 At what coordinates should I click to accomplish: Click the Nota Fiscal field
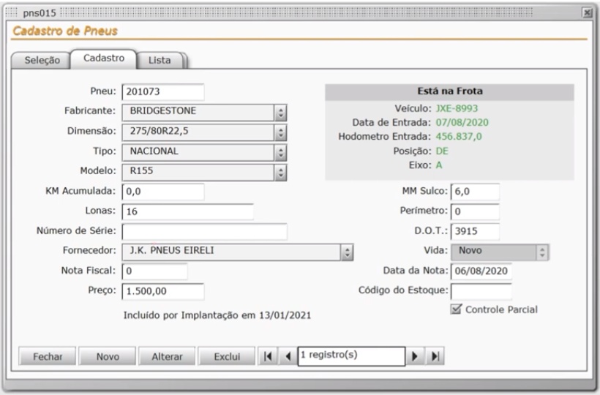click(154, 271)
